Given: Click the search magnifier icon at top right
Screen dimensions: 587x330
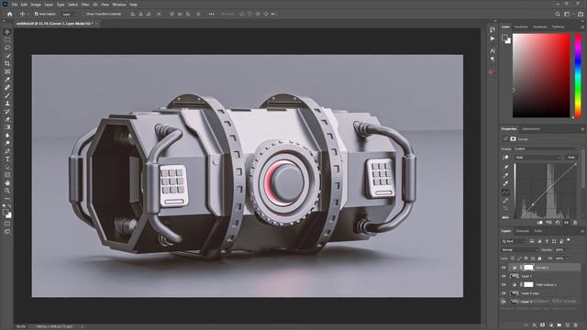Looking at the screenshot, I should (x=558, y=14).
